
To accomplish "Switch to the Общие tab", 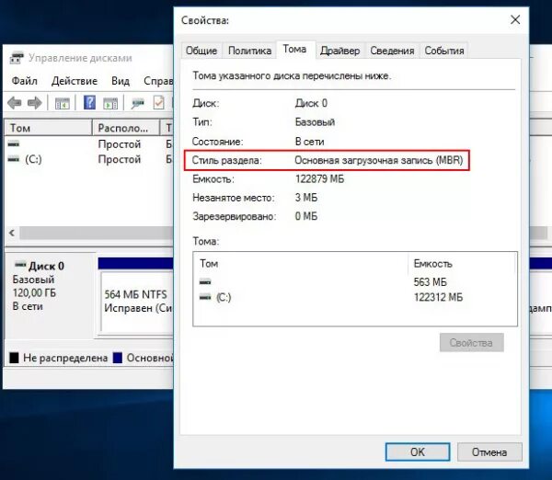I will (201, 51).
